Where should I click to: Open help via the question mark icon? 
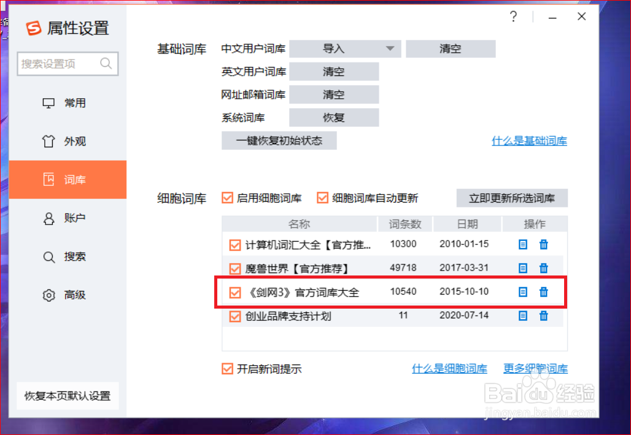click(514, 17)
